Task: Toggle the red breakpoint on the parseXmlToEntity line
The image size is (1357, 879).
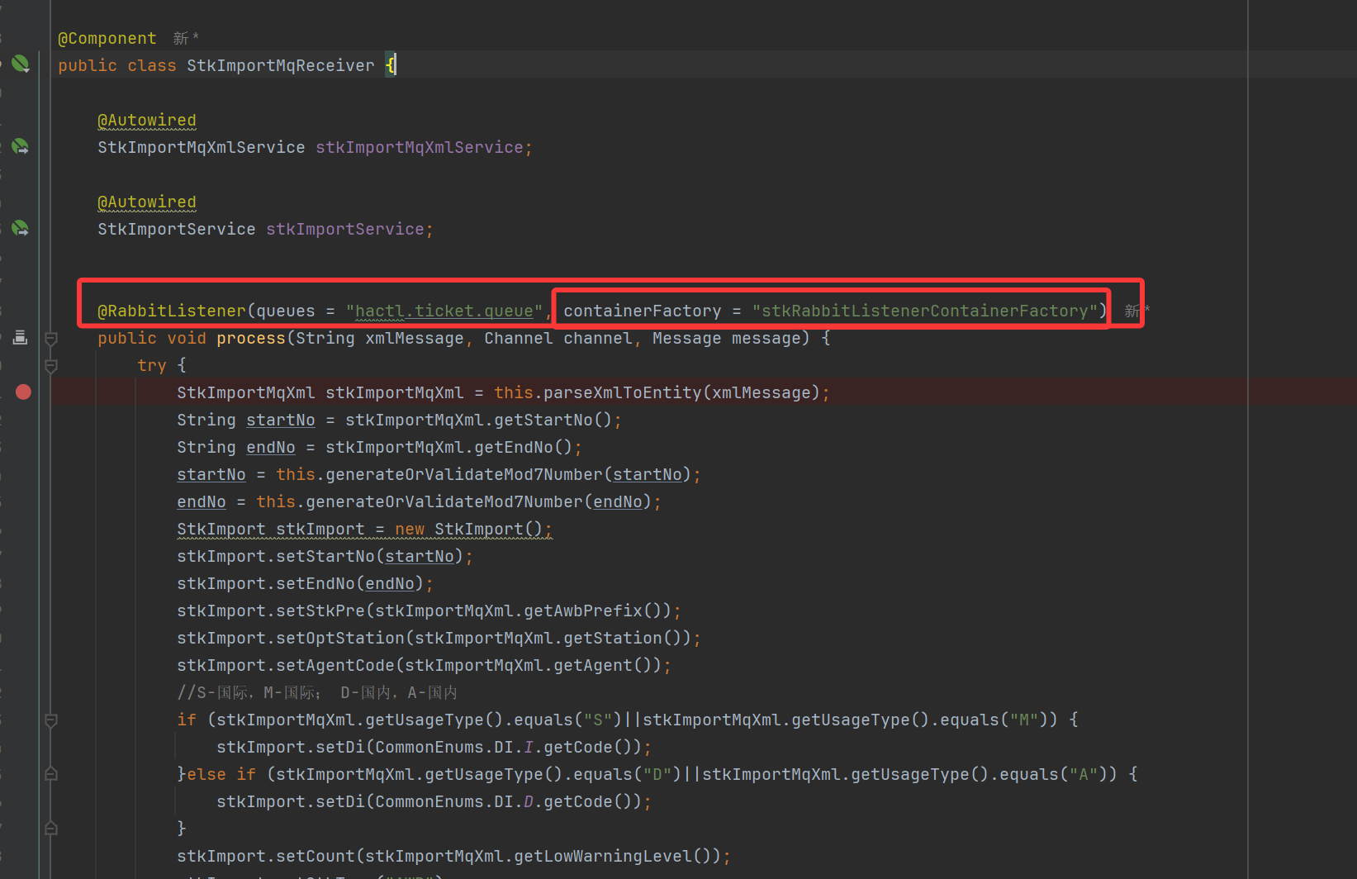Action: [22, 392]
